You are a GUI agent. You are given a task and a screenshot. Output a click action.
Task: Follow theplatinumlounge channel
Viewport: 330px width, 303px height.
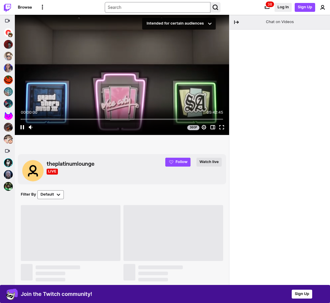(x=178, y=162)
